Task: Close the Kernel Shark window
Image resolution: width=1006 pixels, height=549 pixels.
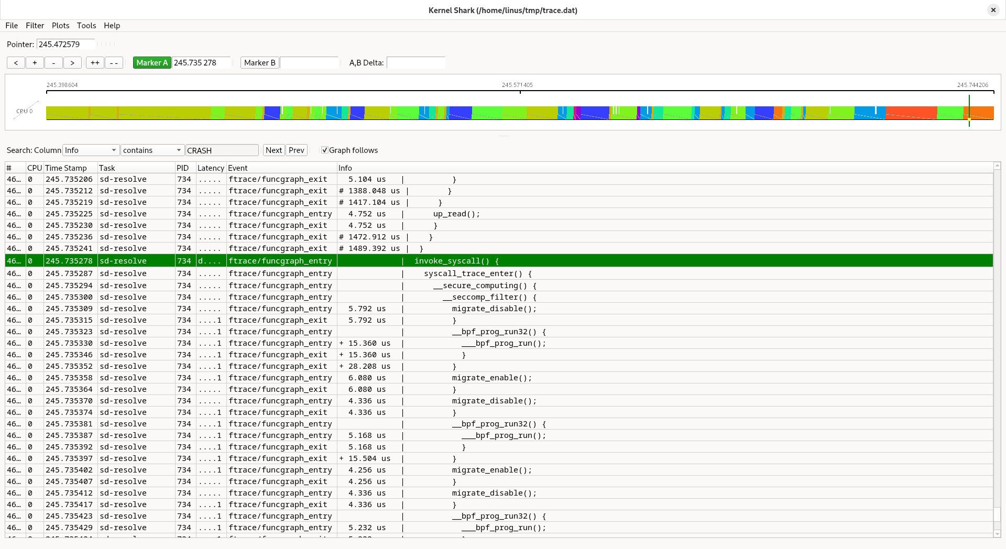Action: coord(993,10)
